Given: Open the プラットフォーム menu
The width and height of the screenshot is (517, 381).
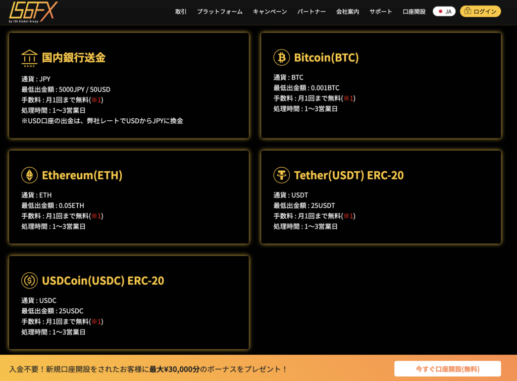Looking at the screenshot, I should point(220,12).
